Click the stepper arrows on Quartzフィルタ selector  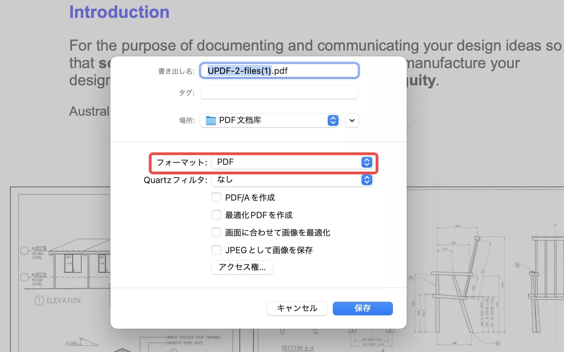367,180
